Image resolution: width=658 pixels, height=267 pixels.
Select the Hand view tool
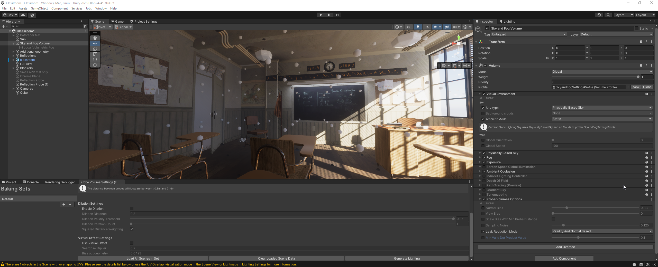(95, 38)
